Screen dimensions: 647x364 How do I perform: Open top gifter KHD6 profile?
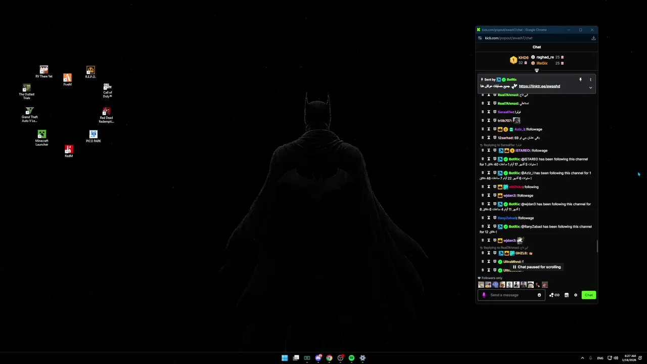point(524,58)
